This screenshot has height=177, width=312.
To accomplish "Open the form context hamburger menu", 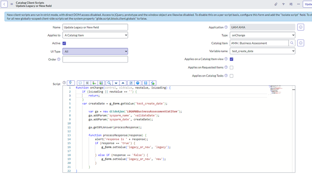I will click(x=12, y=4).
